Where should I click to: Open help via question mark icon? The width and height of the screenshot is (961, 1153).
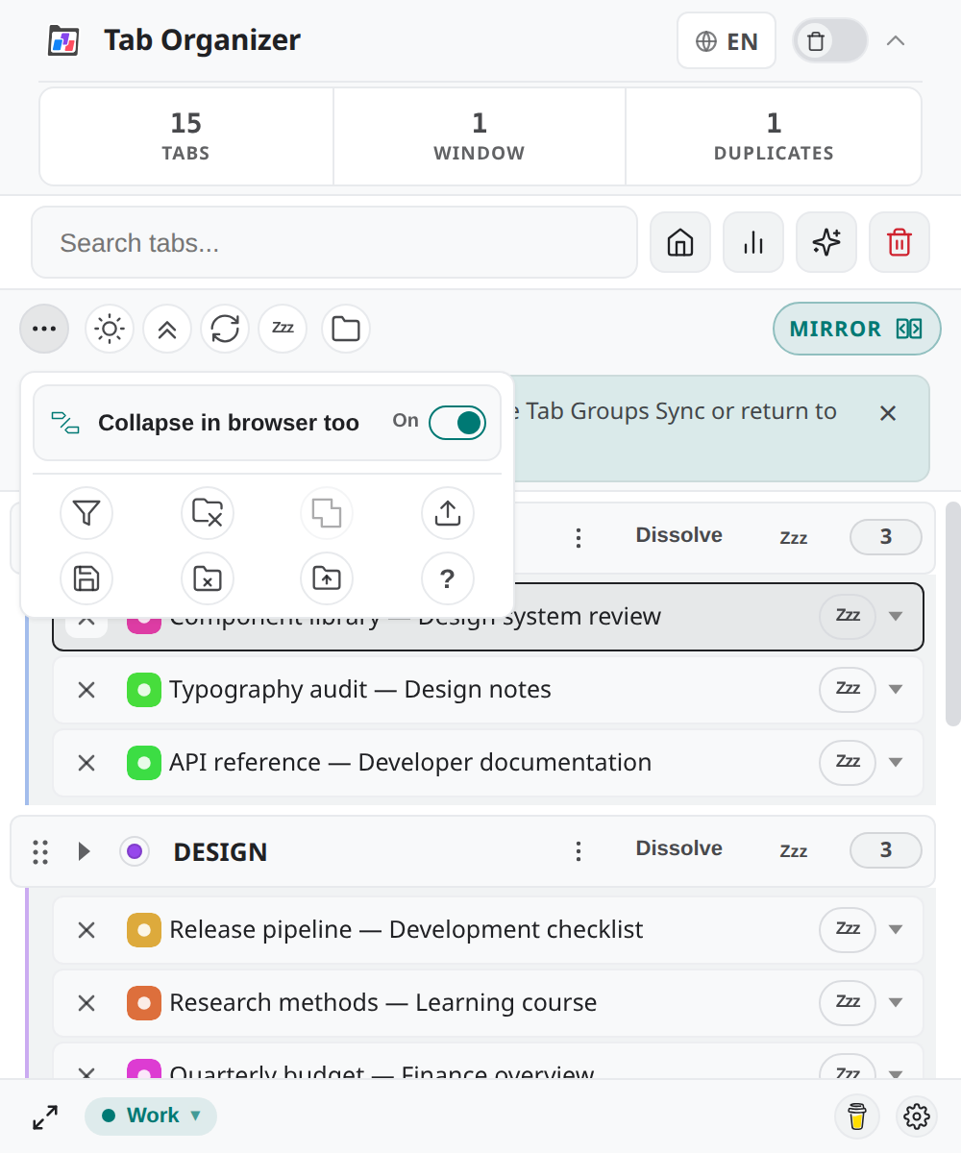(x=448, y=578)
